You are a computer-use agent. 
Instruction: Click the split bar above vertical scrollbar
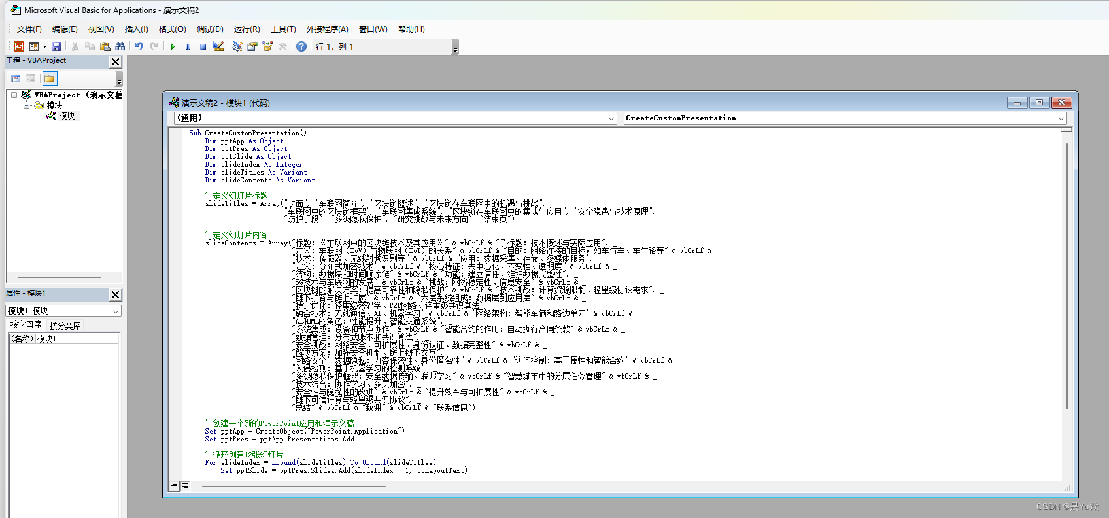coord(1066,129)
